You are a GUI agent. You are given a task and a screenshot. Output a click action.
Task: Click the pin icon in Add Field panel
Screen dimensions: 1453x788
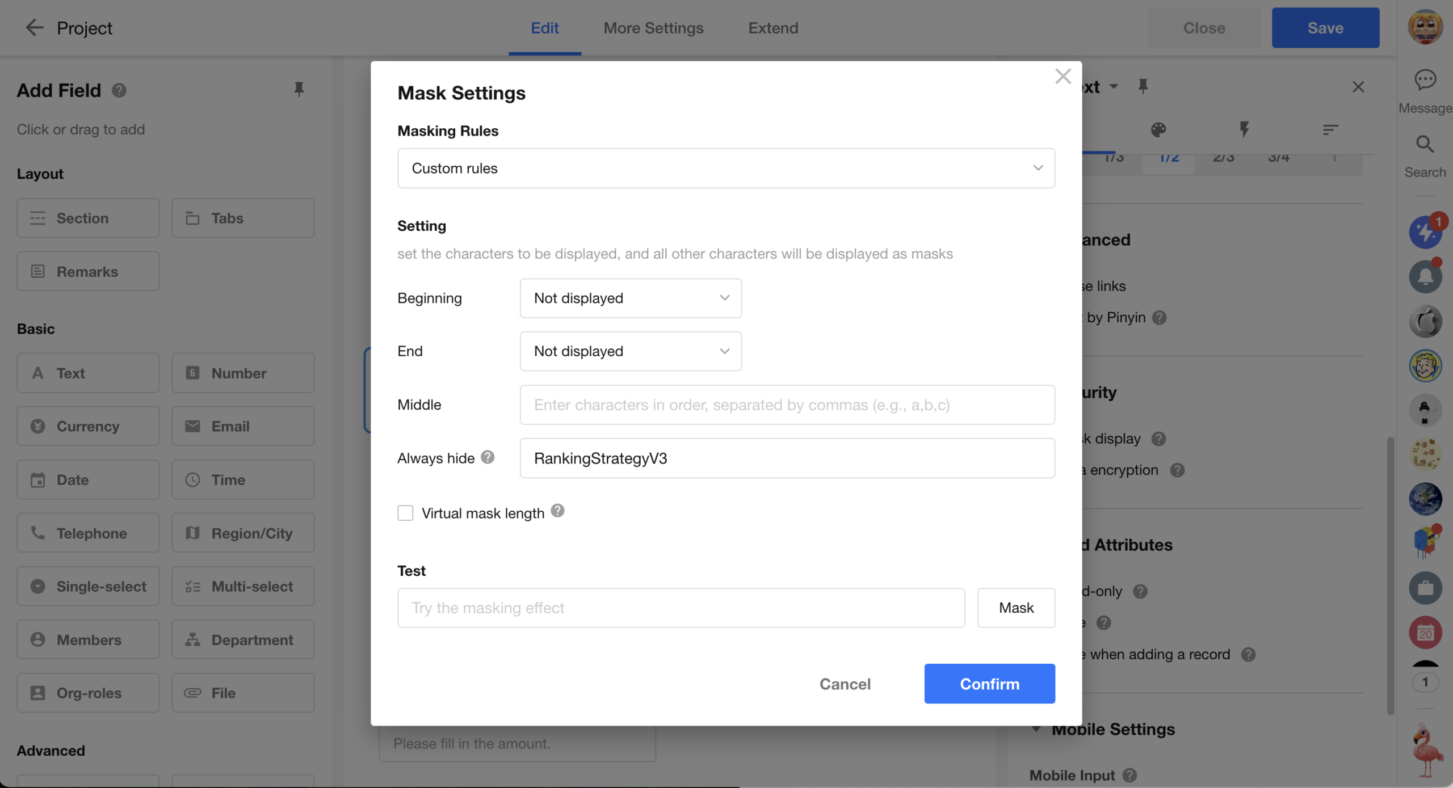pos(299,89)
